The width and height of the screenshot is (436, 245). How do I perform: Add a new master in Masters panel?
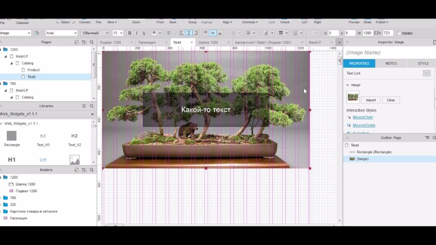tap(77, 170)
